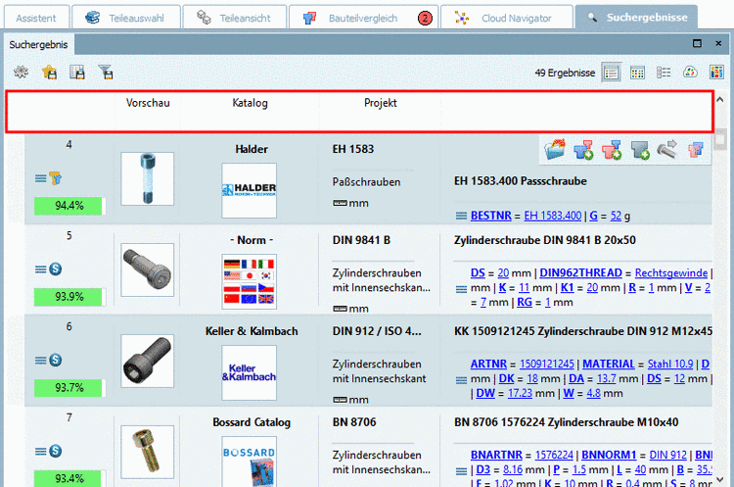Click the save filter funnel icon
This screenshot has height=487, width=734.
click(x=106, y=73)
